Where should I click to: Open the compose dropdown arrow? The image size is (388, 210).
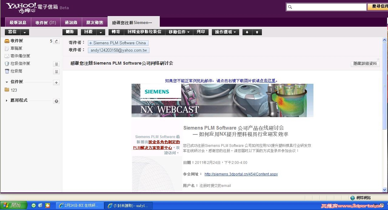pos(25,32)
